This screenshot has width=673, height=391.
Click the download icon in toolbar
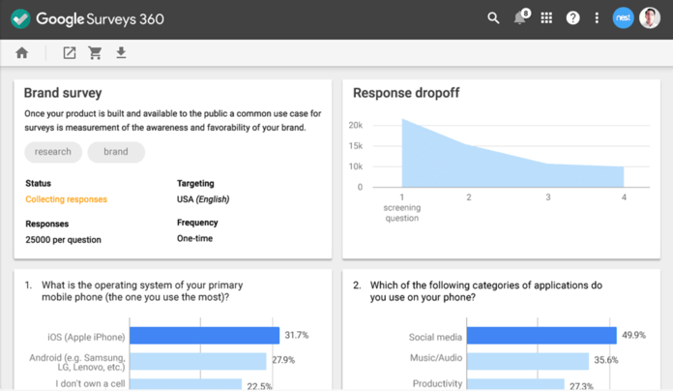coord(121,53)
